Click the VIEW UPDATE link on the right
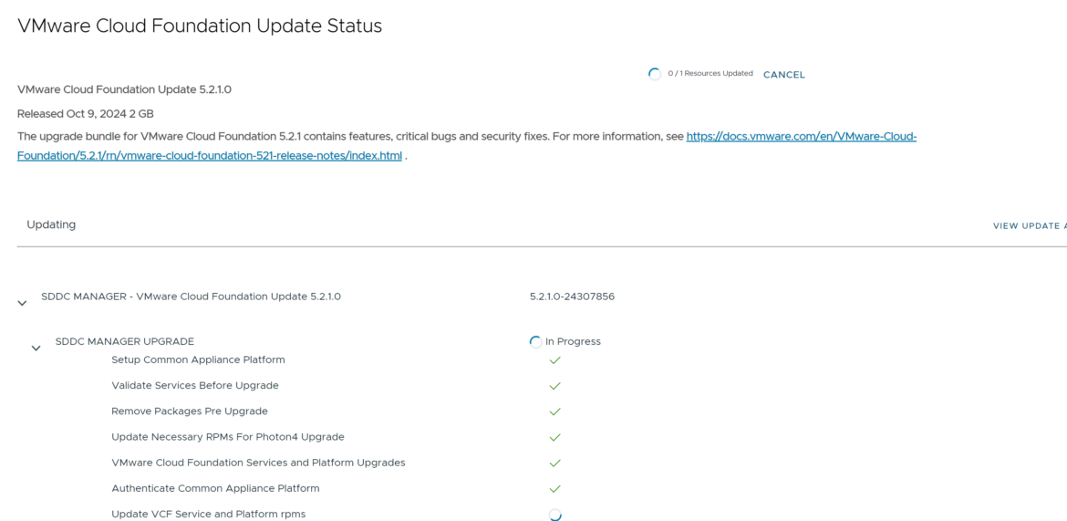The image size is (1067, 521). 1029,226
